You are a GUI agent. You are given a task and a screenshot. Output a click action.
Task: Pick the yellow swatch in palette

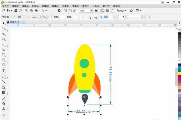point(180,73)
